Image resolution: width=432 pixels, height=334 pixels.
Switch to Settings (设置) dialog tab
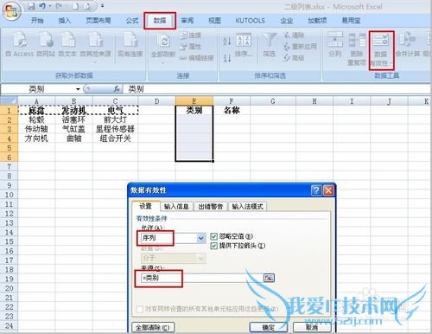[x=145, y=206]
